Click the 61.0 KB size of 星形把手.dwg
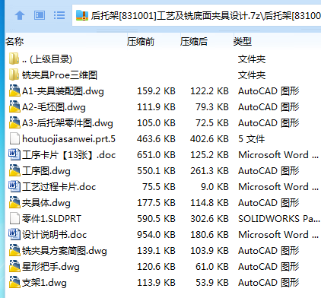321x298 pixels. pyautogui.click(x=212, y=267)
